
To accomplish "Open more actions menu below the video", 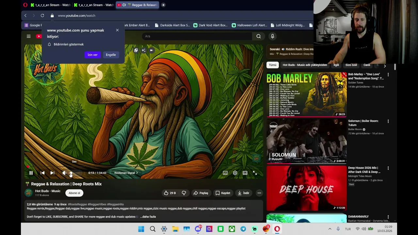I will pyautogui.click(x=259, y=193).
